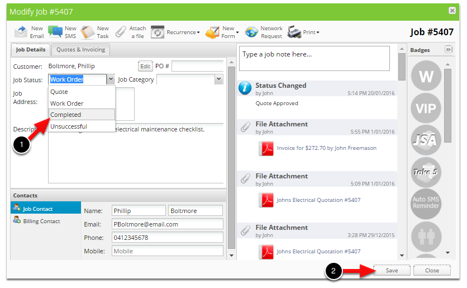Click the Attach a file paperclip
467x288 pixels.
[121, 32]
